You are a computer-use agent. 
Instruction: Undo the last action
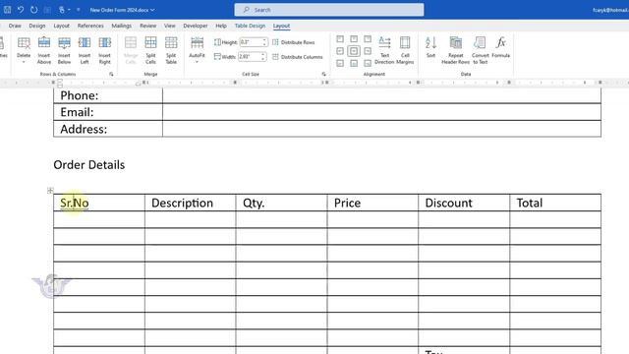pos(21,9)
